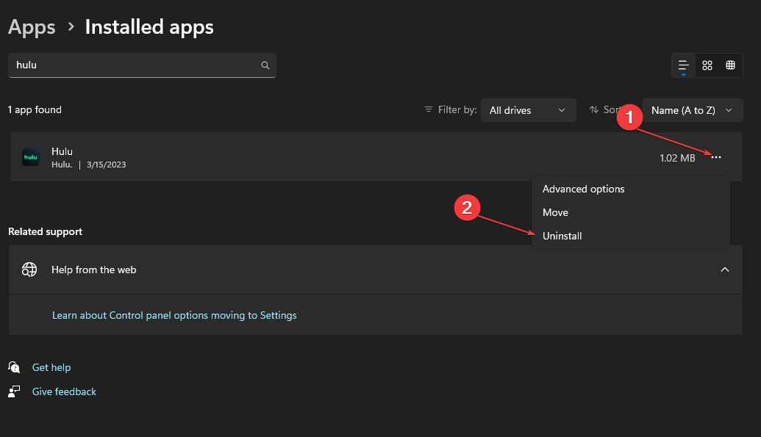Switch to grid view layout
The width and height of the screenshot is (761, 437).
pos(707,65)
